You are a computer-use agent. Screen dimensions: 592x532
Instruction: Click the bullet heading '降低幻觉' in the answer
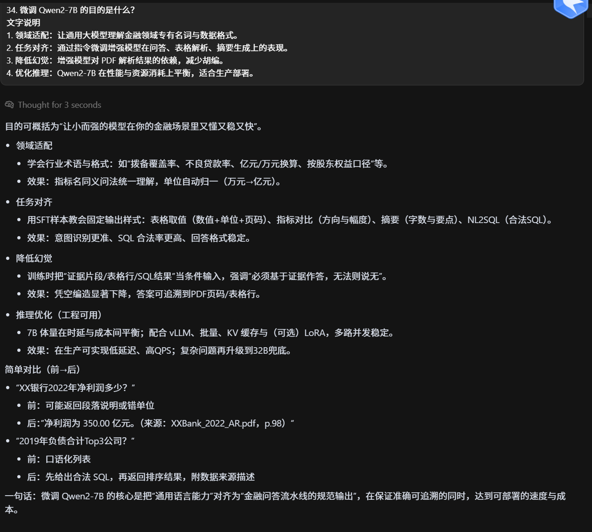coord(34,259)
